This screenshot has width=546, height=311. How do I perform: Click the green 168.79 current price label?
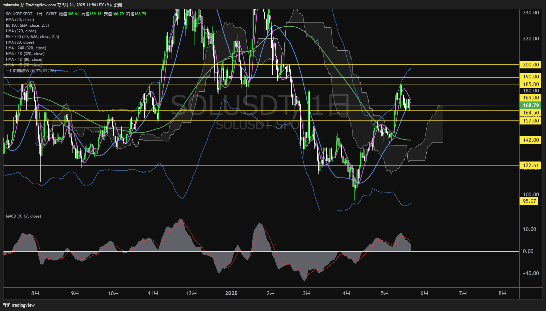(531, 105)
